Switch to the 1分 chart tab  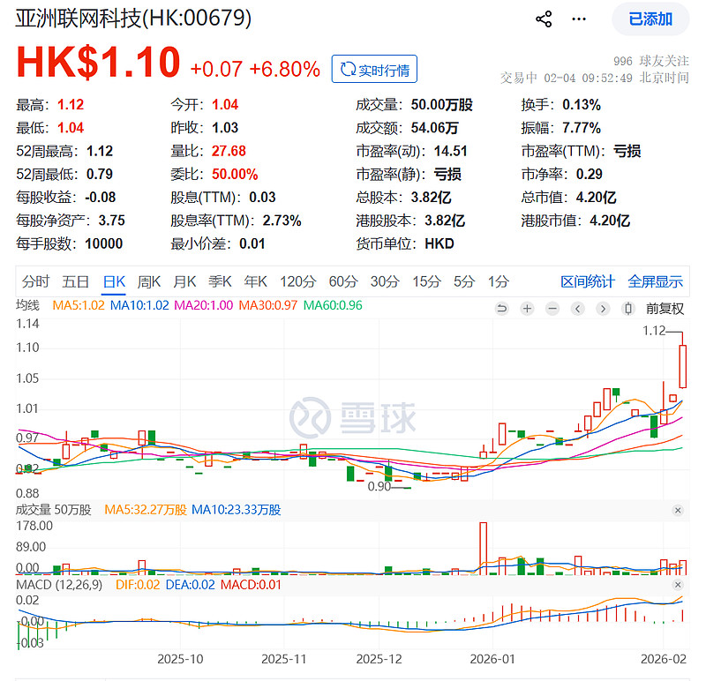tap(499, 281)
